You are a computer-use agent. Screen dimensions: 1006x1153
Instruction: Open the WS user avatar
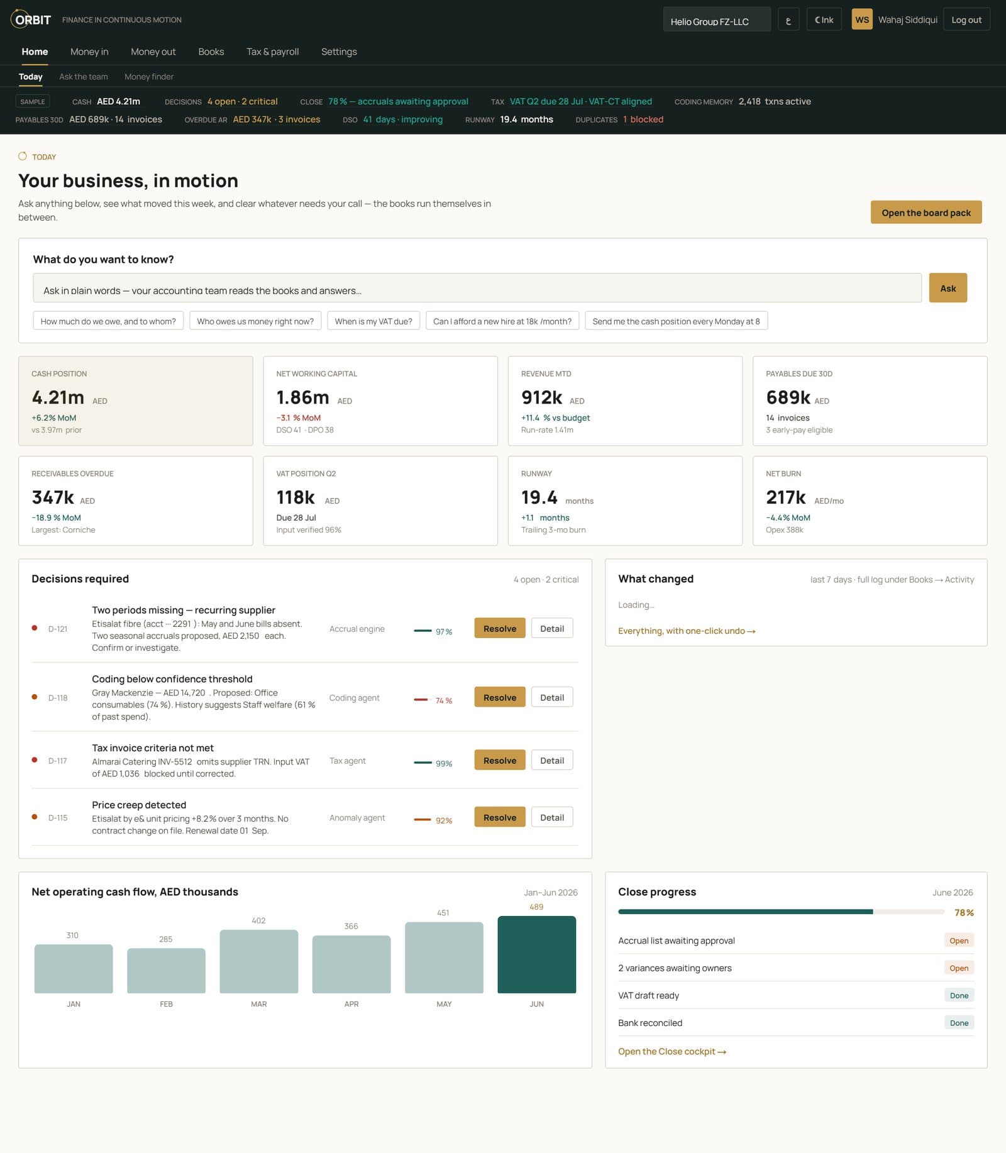[862, 19]
